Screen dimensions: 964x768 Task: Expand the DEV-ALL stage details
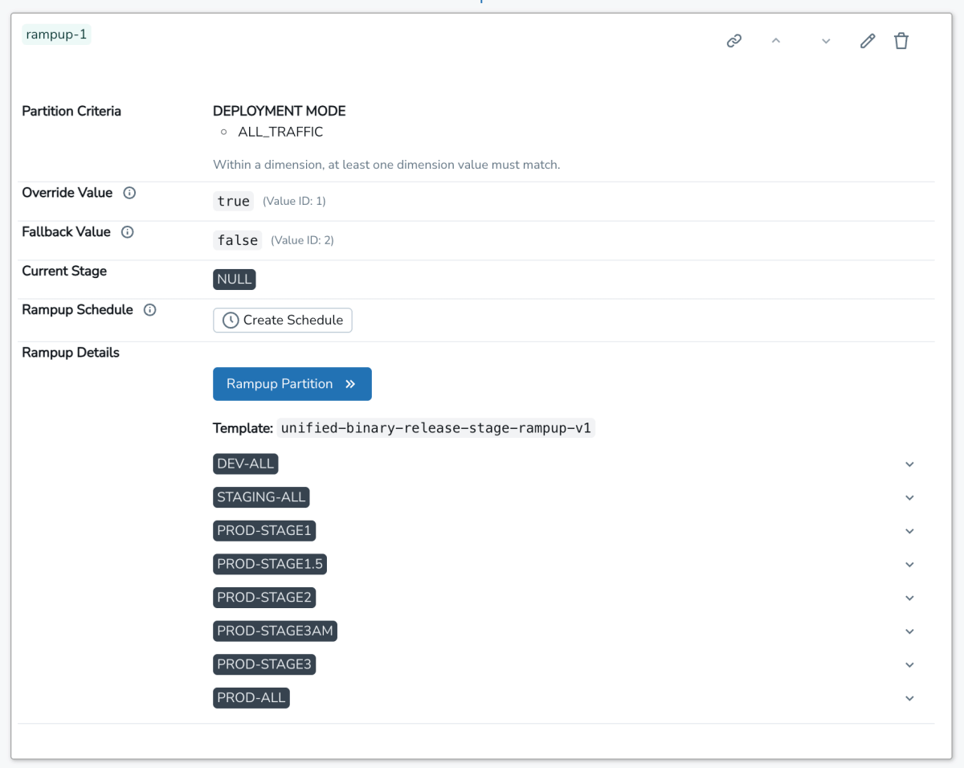pyautogui.click(x=909, y=464)
